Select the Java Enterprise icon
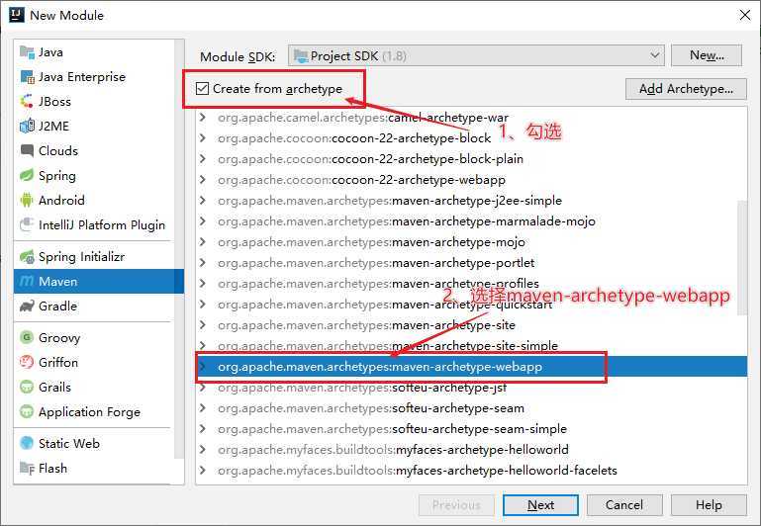Image resolution: width=761 pixels, height=526 pixels. 27,76
